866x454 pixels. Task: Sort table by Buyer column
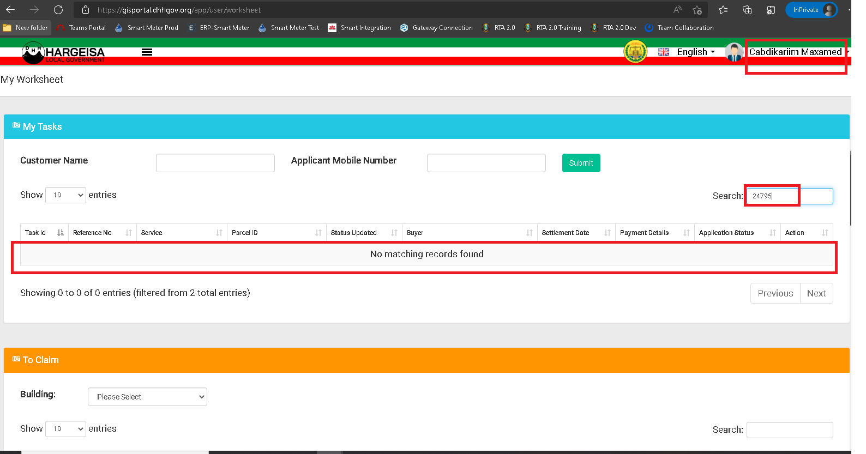click(470, 233)
